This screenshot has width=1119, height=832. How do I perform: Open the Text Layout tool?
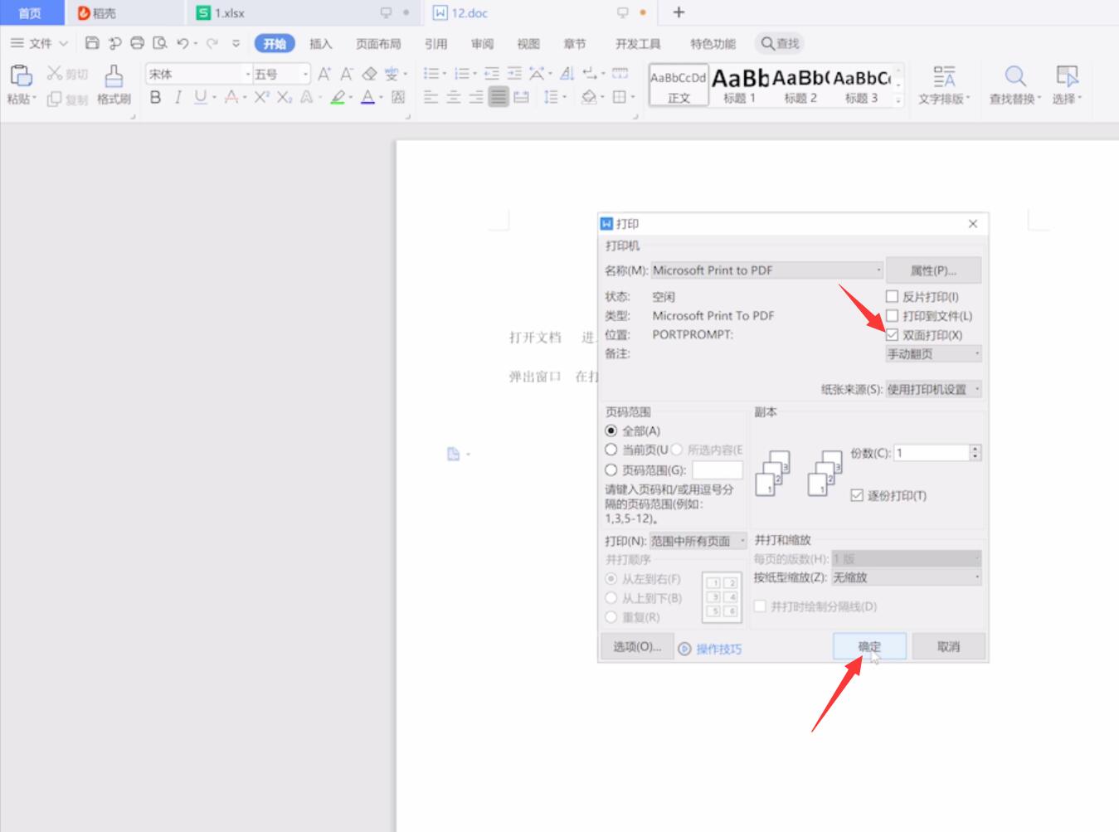(x=944, y=85)
